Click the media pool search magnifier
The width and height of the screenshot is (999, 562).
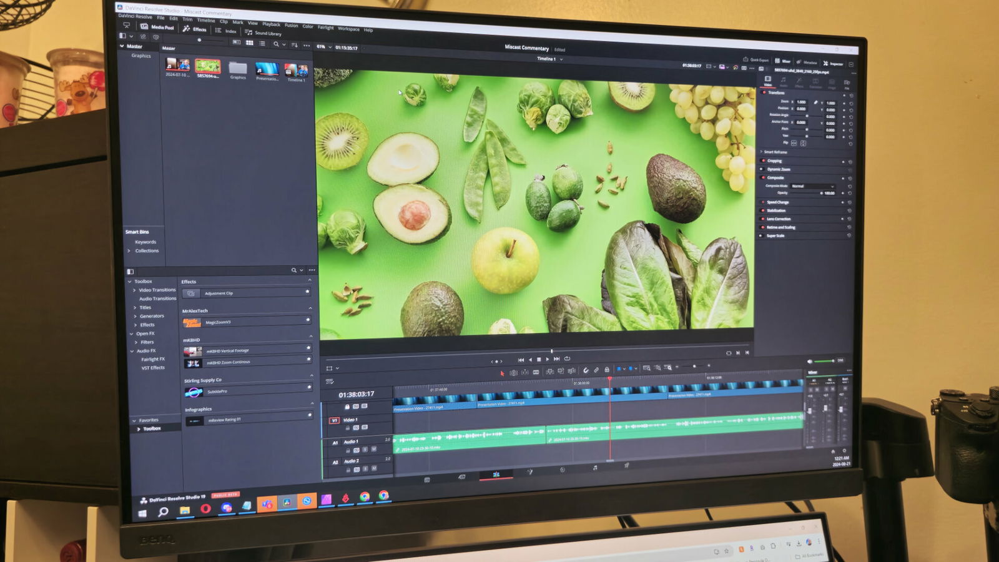tap(276, 44)
